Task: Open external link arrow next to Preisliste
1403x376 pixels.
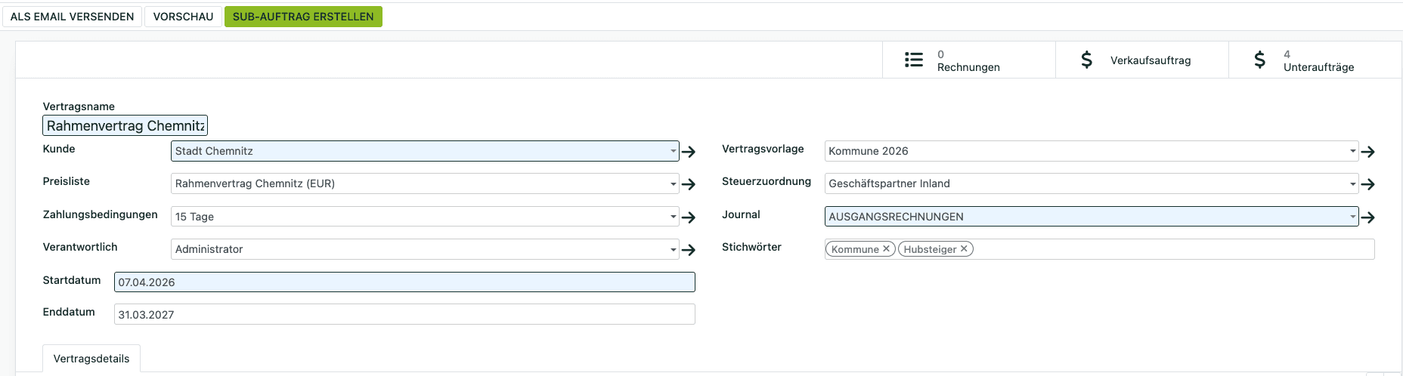Action: pos(688,184)
